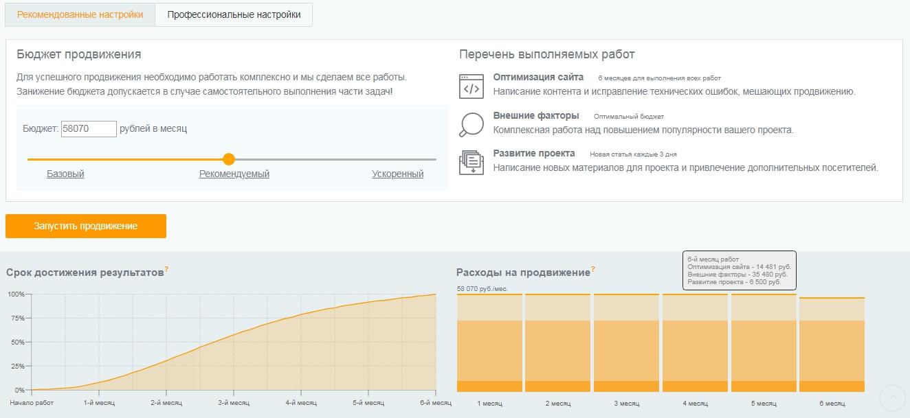Switch to Профессиональные настройки tab
The height and width of the screenshot is (418, 910).
coord(234,14)
